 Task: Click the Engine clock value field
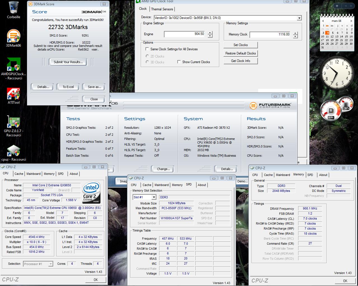click(x=185, y=34)
